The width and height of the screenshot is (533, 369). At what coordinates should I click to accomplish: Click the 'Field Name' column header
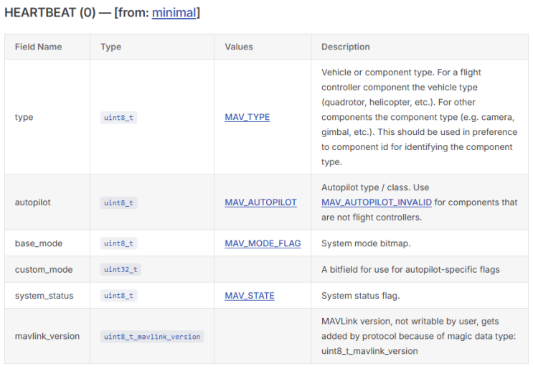point(39,47)
